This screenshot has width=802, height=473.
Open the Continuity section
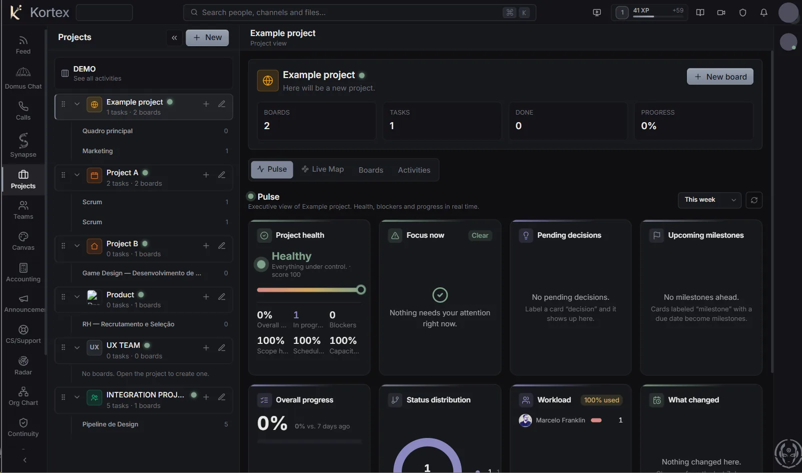click(x=23, y=427)
